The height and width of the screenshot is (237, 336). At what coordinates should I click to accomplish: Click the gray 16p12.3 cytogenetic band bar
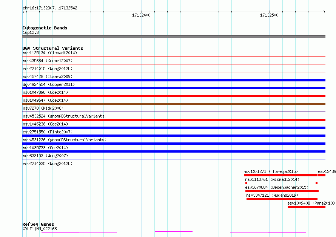[174, 37]
